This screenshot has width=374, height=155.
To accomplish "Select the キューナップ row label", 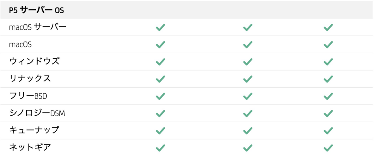I will click(34, 130).
